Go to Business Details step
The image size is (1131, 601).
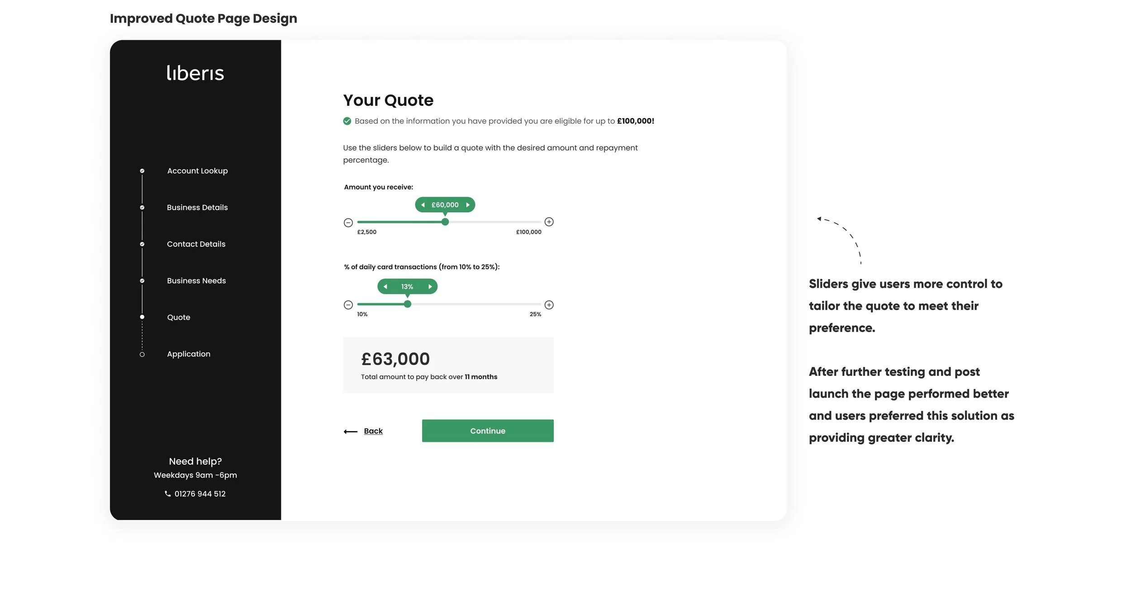tap(197, 207)
